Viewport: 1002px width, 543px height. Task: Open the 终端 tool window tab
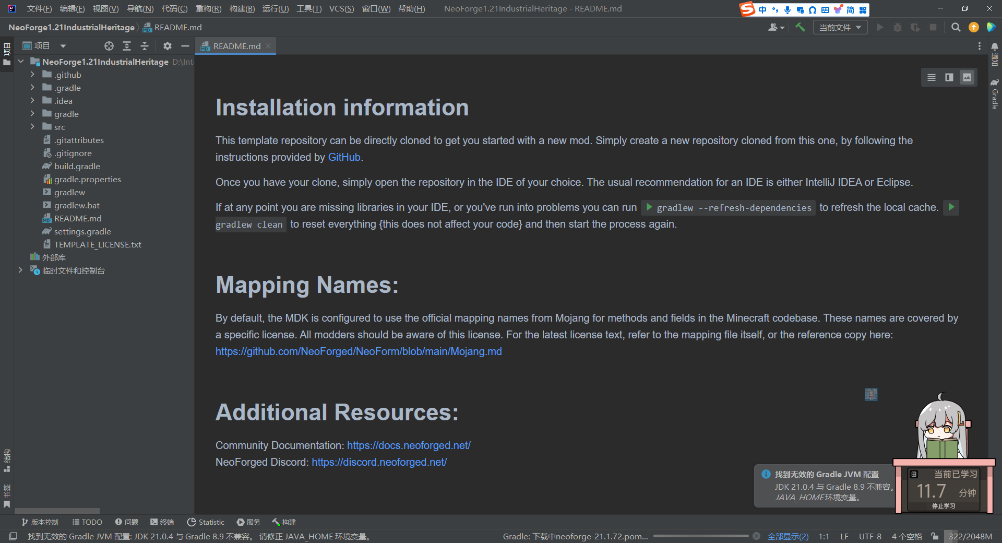tap(162, 522)
